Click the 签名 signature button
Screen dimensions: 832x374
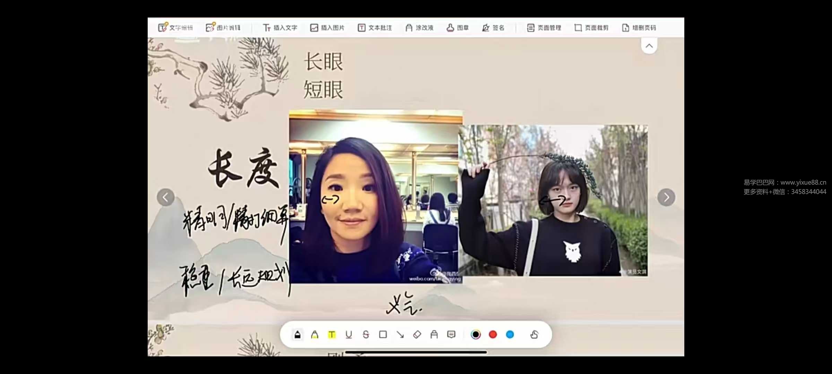[493, 28]
